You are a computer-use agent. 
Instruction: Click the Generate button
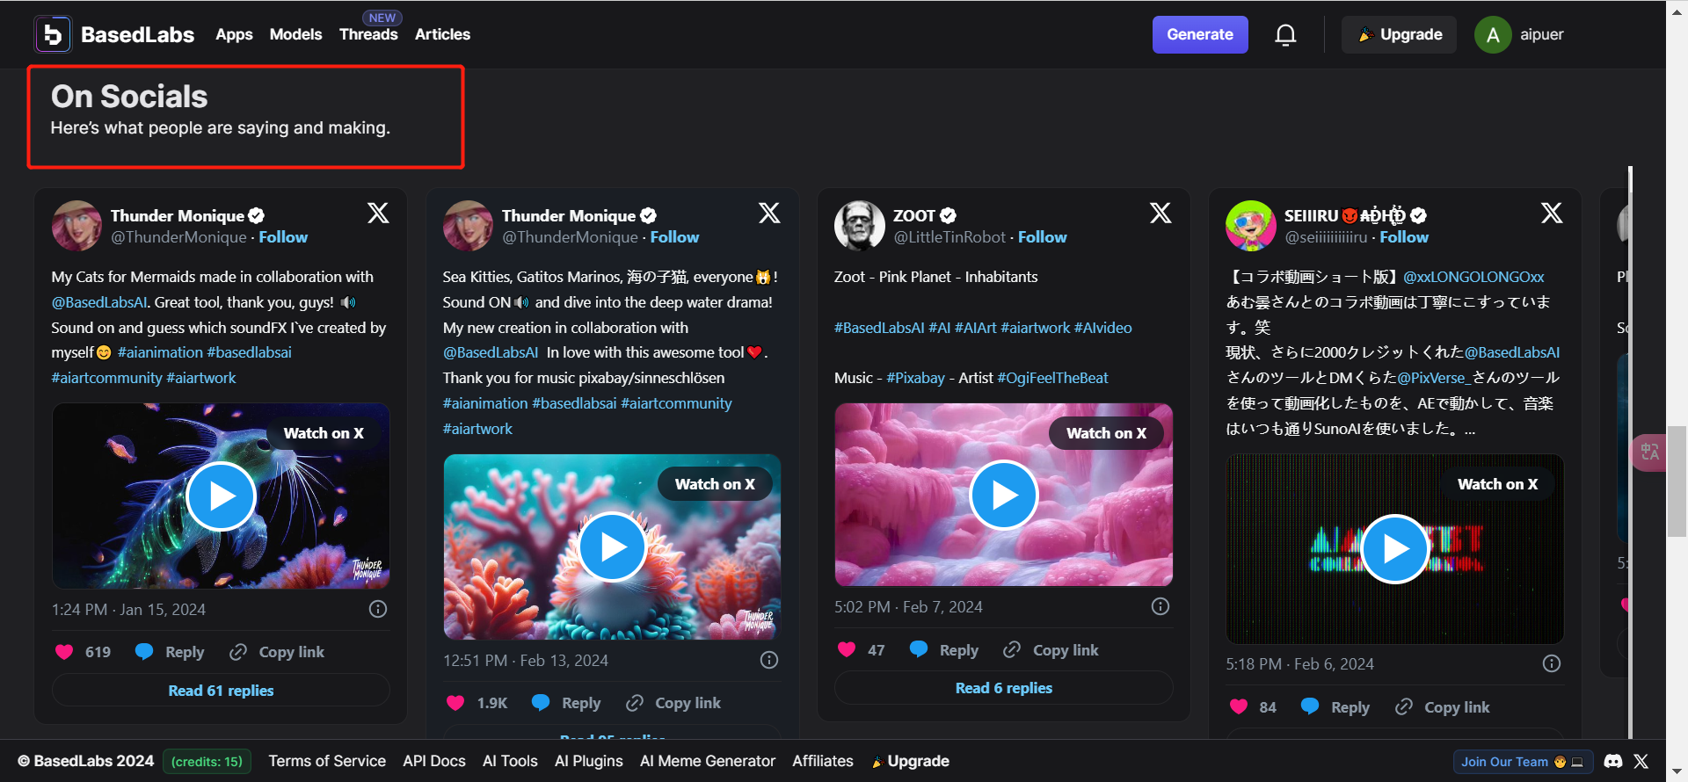[1200, 34]
